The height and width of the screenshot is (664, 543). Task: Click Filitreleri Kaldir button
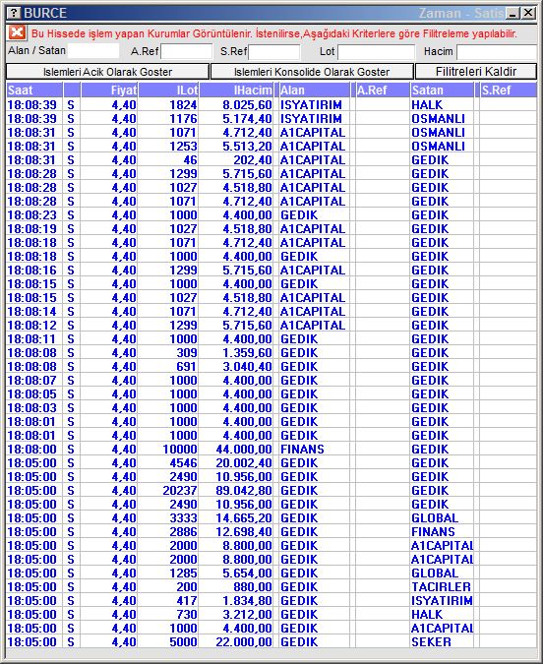click(x=476, y=72)
